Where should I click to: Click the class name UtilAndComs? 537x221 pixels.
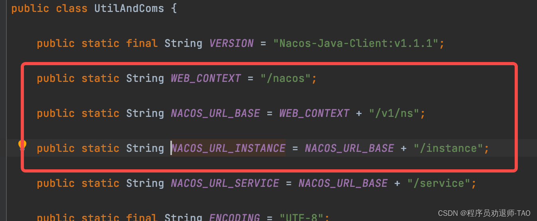point(129,8)
